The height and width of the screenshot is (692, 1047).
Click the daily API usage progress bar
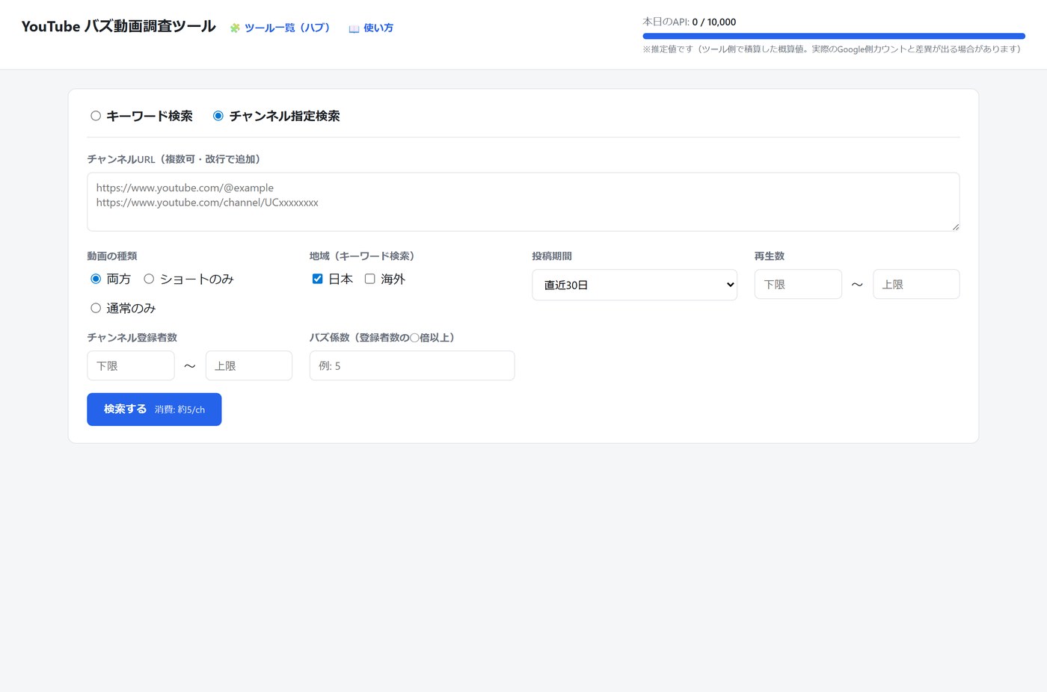point(834,36)
